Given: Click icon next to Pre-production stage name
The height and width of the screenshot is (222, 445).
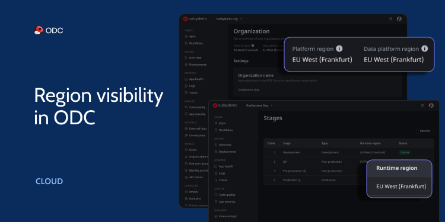Looking at the screenshot, I should [x=304, y=171].
